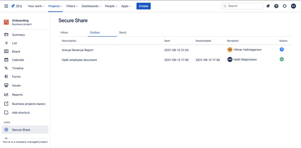The width and height of the screenshot is (301, 148).
Task: Open the BG profile avatar
Action: click(293, 6)
